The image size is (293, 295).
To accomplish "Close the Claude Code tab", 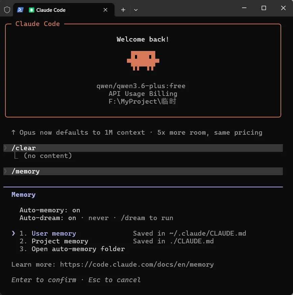I will [105, 10].
